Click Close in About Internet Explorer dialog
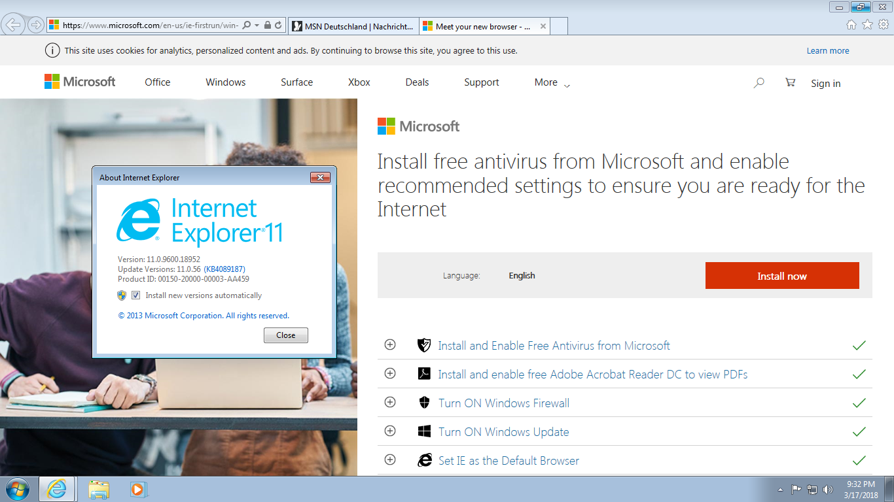 click(286, 335)
